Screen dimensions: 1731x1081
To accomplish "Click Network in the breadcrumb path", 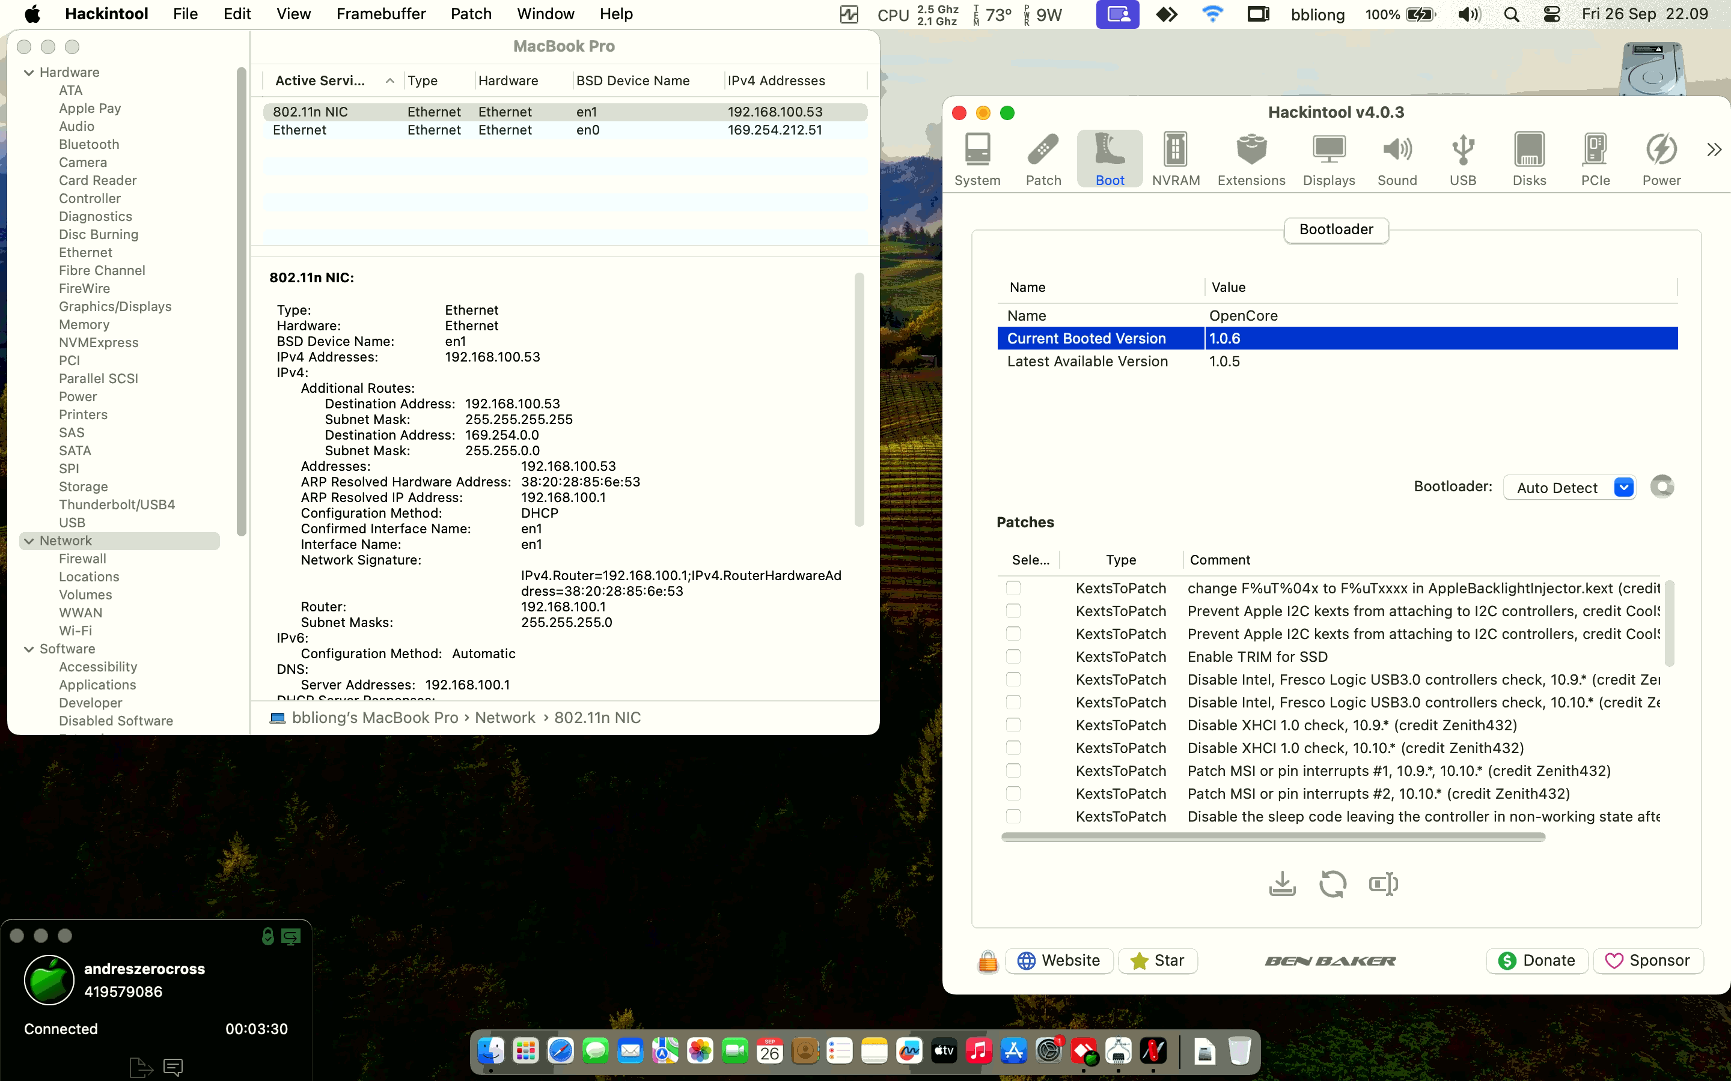I will (505, 718).
